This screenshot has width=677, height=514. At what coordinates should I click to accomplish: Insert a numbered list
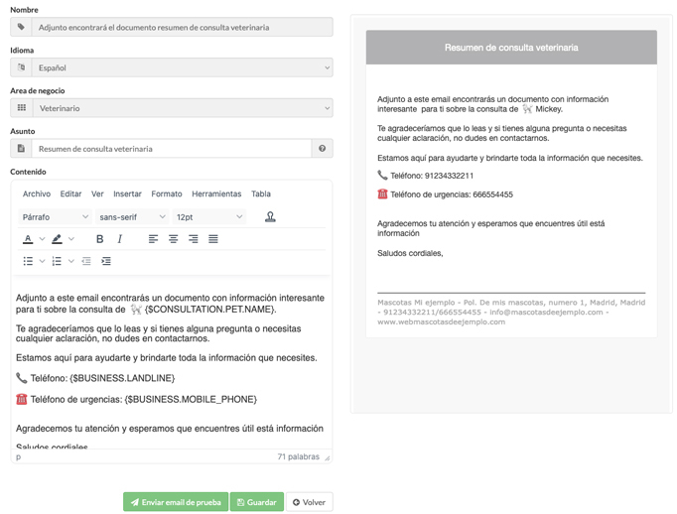(x=57, y=261)
